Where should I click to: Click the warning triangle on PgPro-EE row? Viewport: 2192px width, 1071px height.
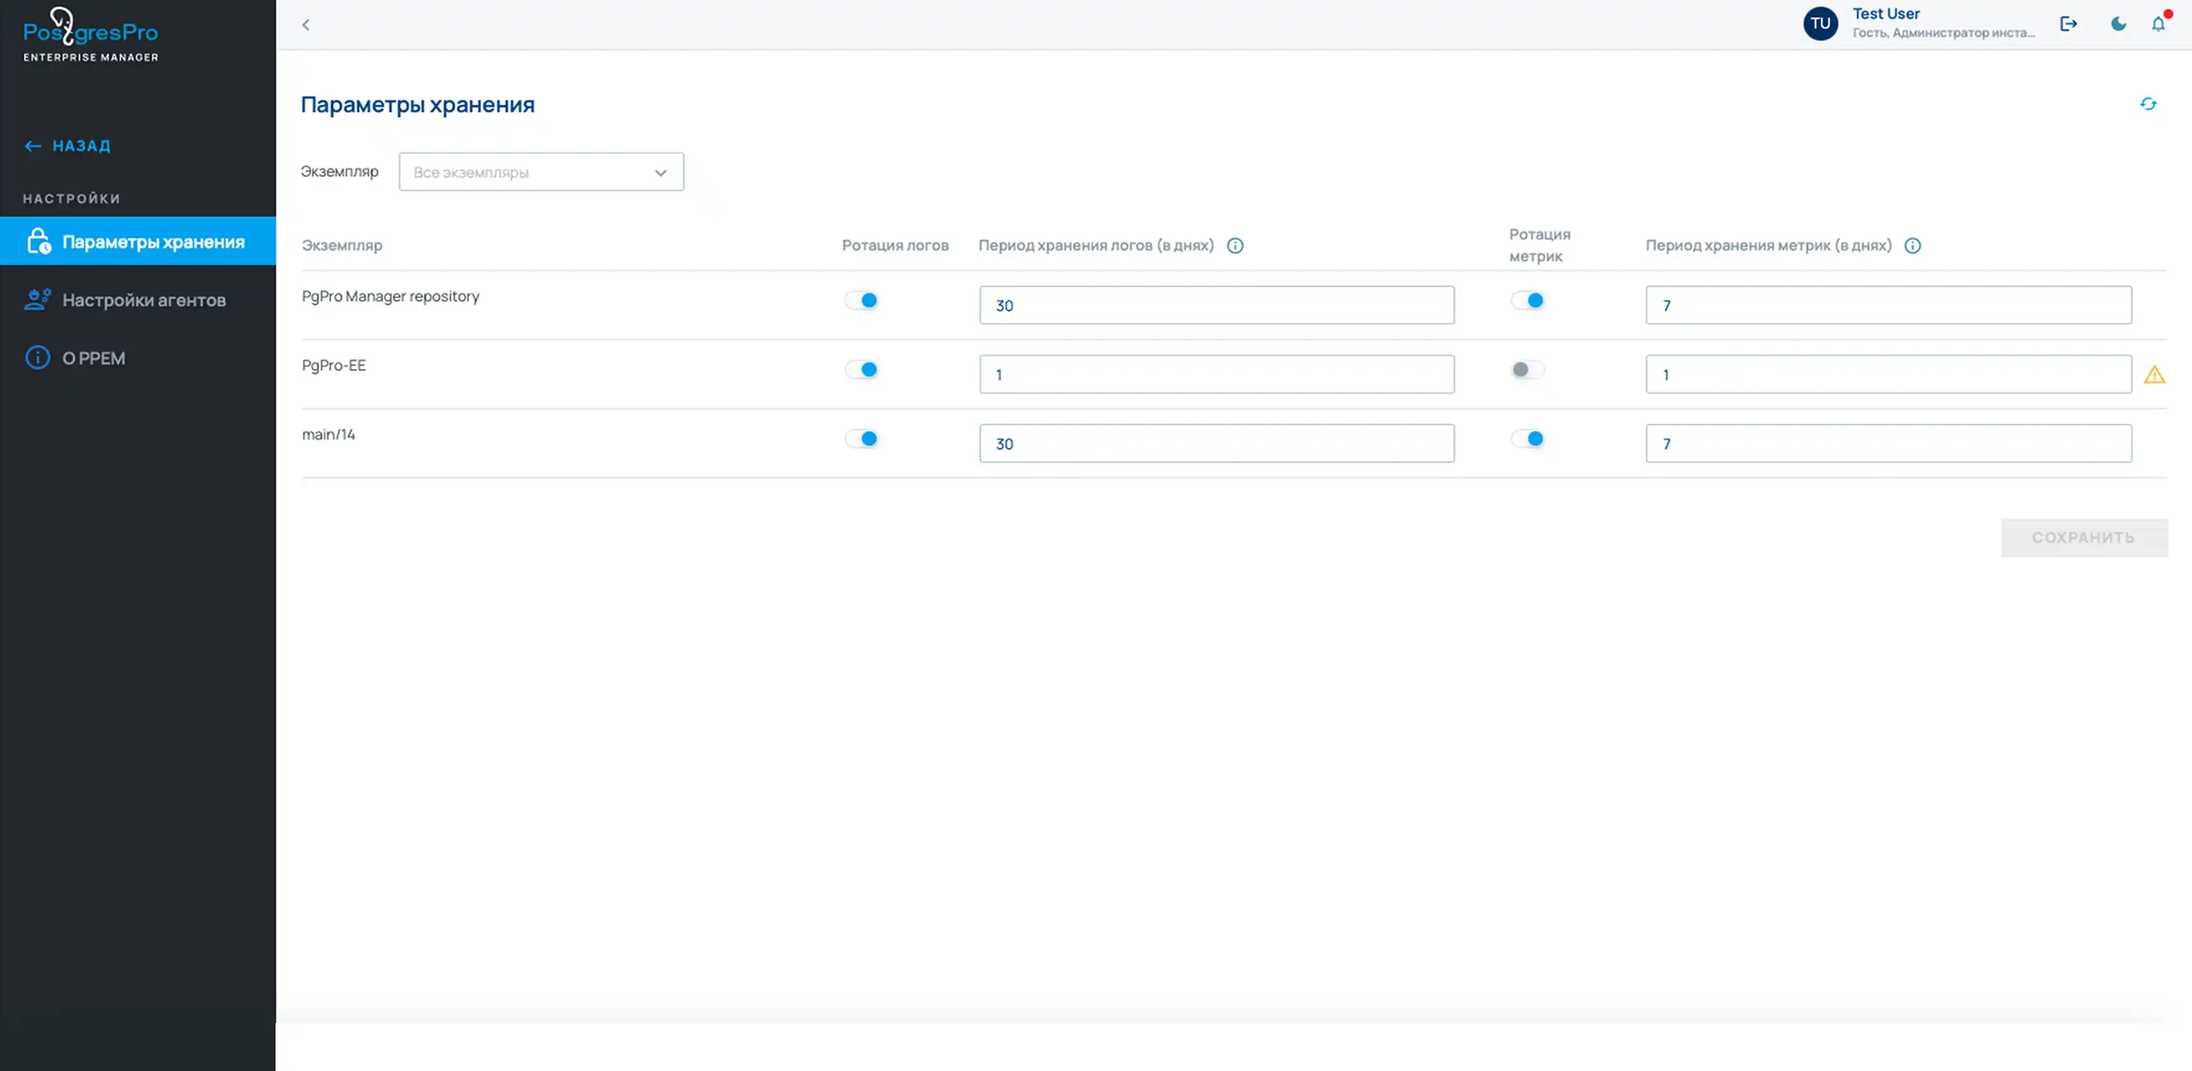pyautogui.click(x=2154, y=375)
